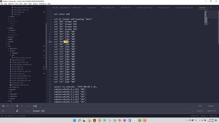Toggle wrap search option
The width and height of the screenshot is (219, 123).
(17, 106)
